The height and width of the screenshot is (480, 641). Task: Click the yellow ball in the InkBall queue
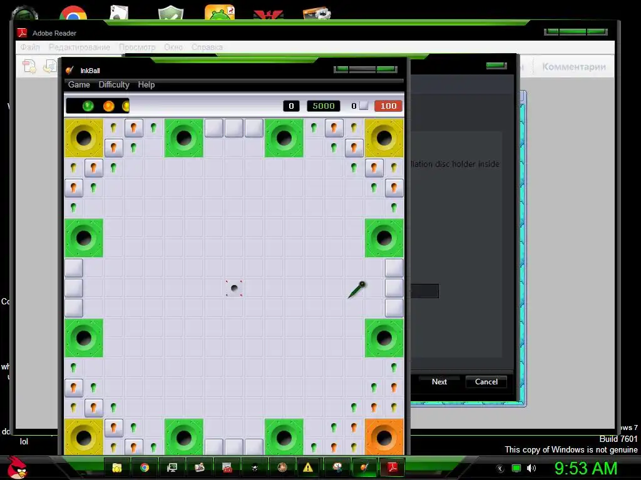tap(126, 106)
